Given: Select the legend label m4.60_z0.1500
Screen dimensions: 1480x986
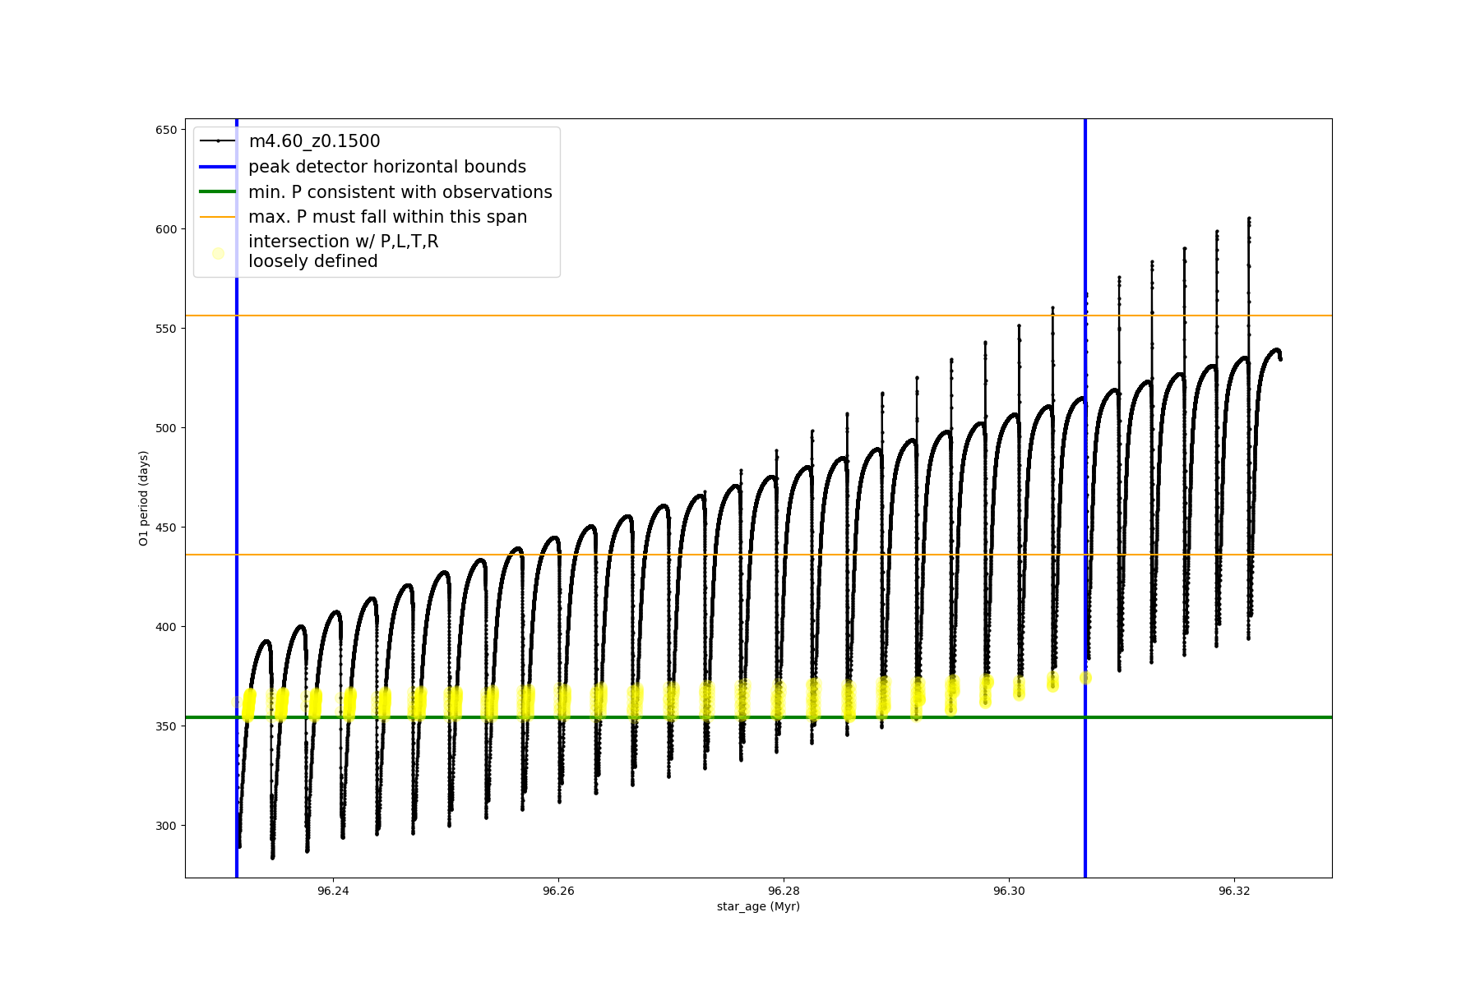Looking at the screenshot, I should [x=314, y=141].
